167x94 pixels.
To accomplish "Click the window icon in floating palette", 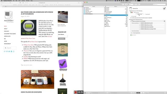I will coord(82,92).
